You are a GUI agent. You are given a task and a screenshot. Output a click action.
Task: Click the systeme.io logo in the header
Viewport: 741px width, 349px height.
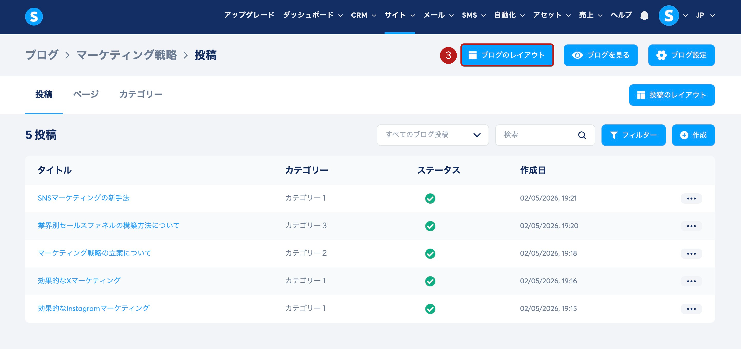tap(34, 16)
